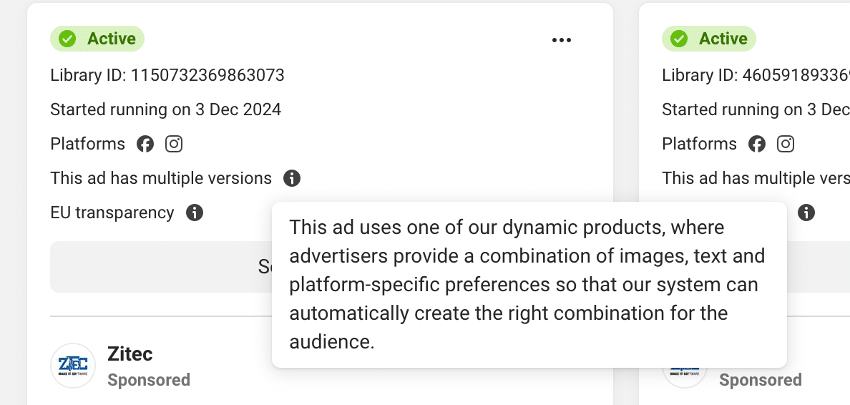Click the Library ID 1150732369863073 text

point(167,75)
